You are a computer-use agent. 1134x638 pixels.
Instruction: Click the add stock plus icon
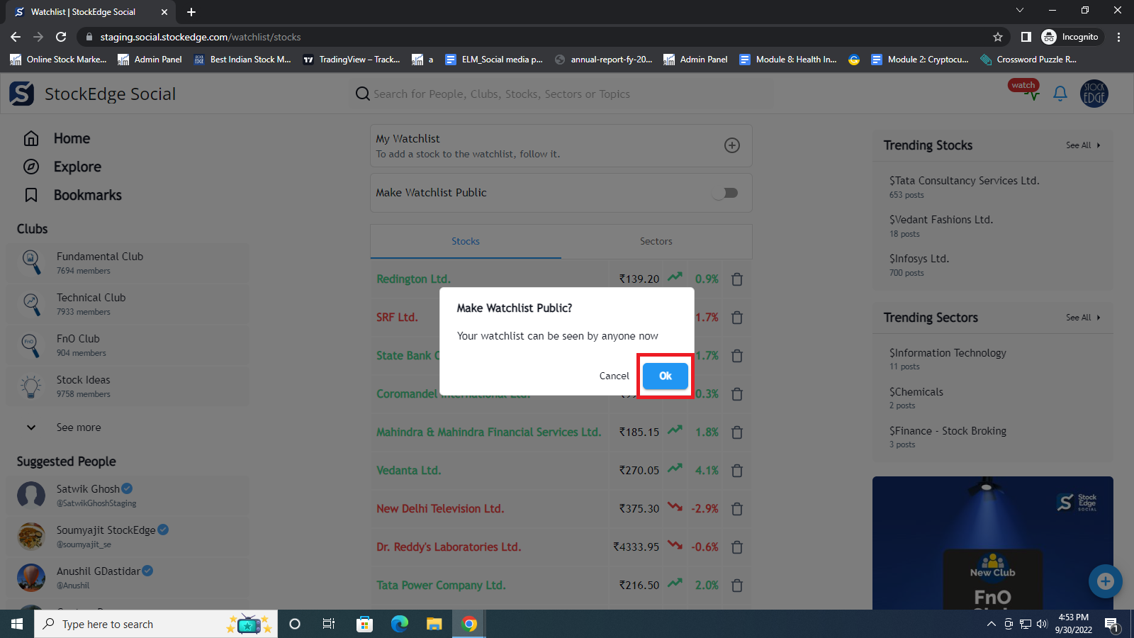pyautogui.click(x=732, y=145)
